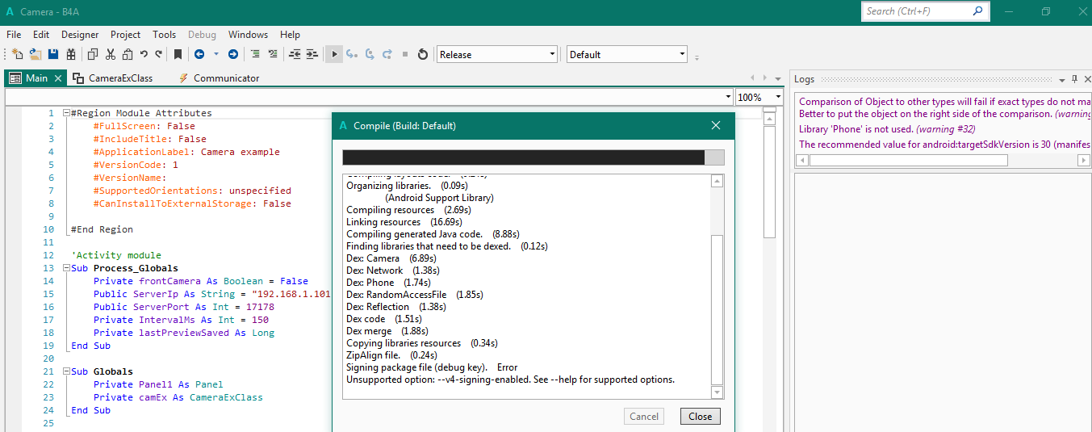Viewport: 1092px width, 432px height.
Task: Navigate backward with the blue left arrow
Action: (199, 54)
